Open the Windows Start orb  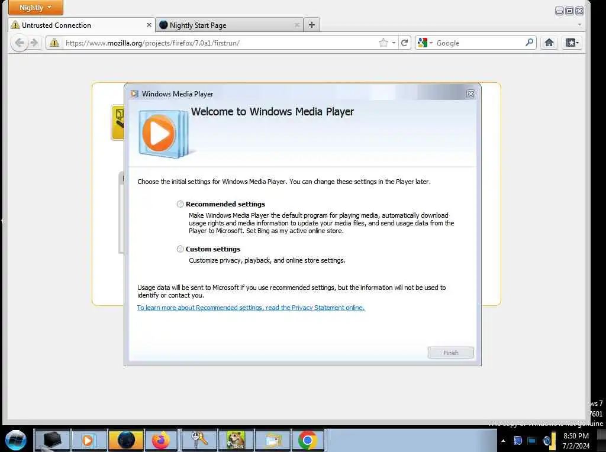(x=16, y=440)
